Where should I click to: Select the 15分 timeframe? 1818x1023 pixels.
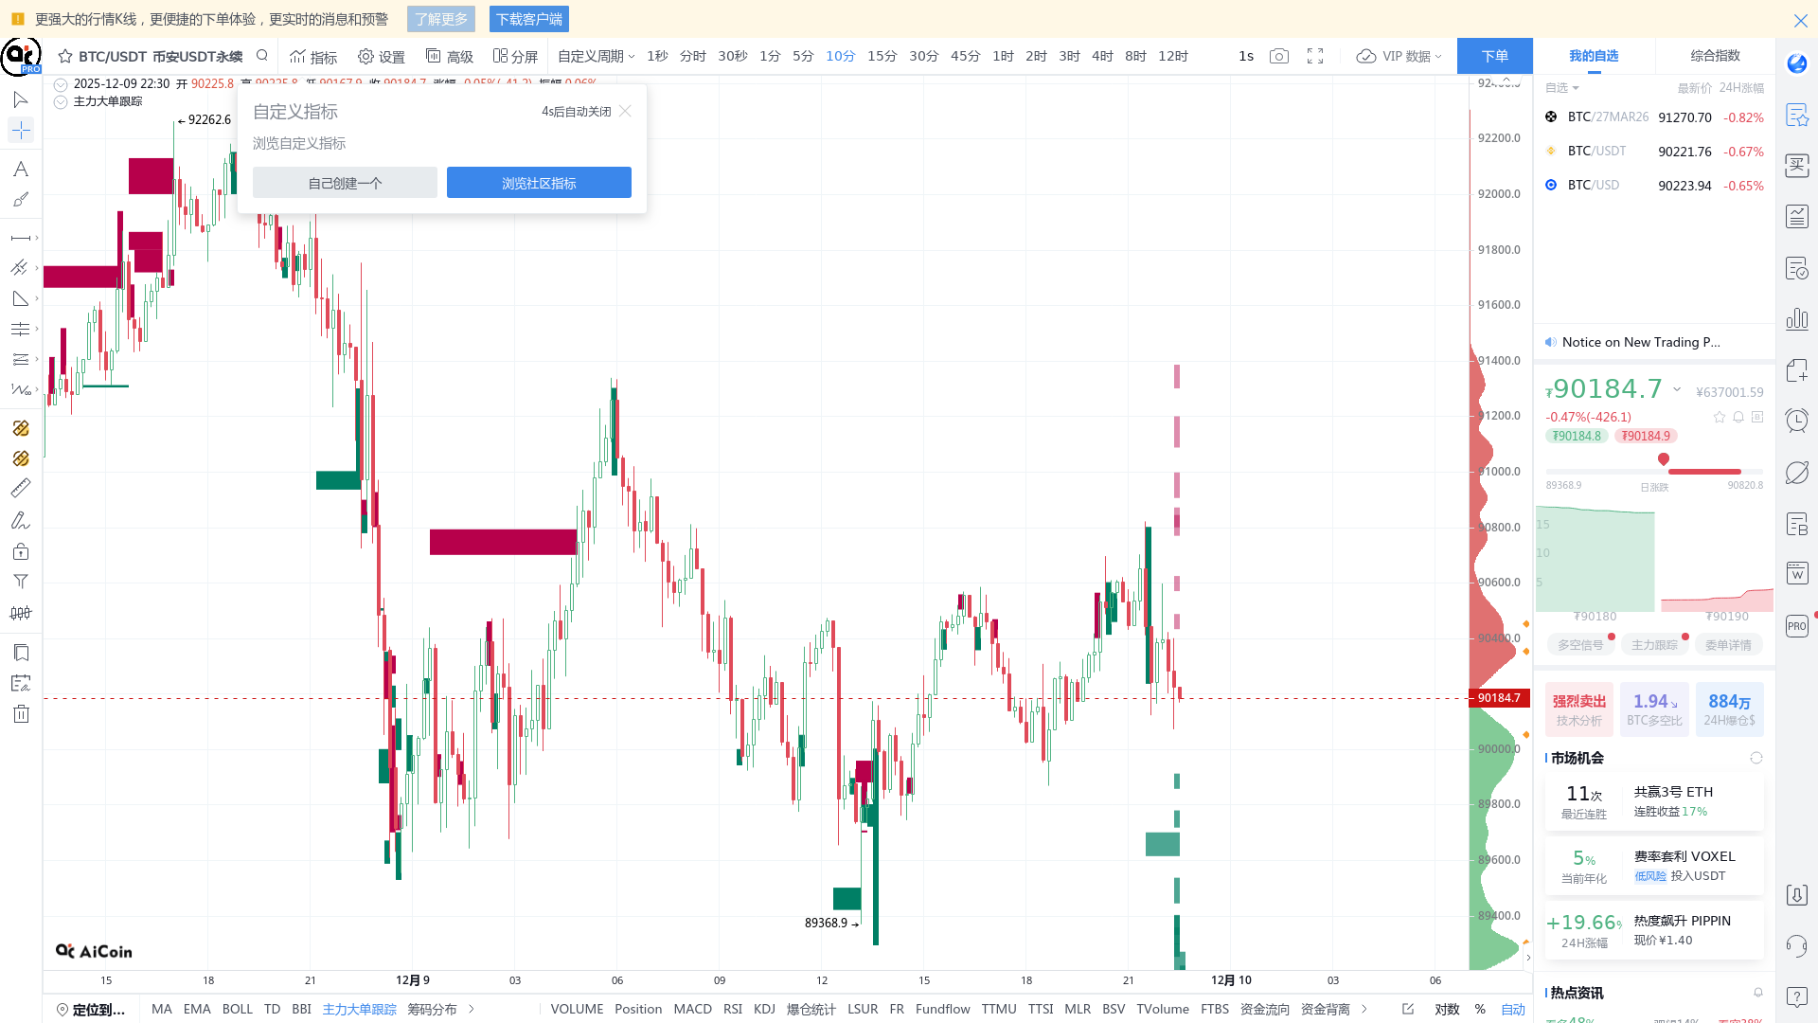tap(882, 57)
